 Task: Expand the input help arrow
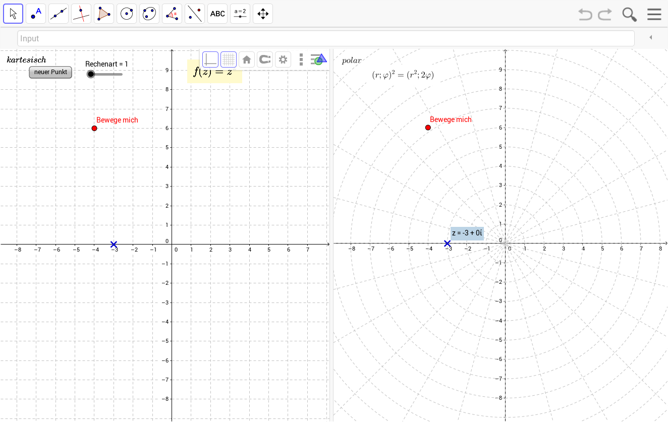coord(651,38)
